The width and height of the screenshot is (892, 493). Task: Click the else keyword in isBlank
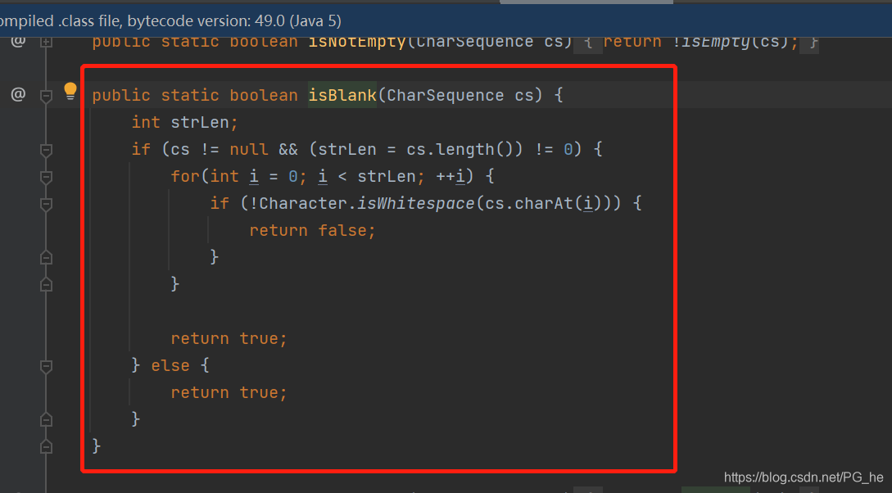pos(170,364)
